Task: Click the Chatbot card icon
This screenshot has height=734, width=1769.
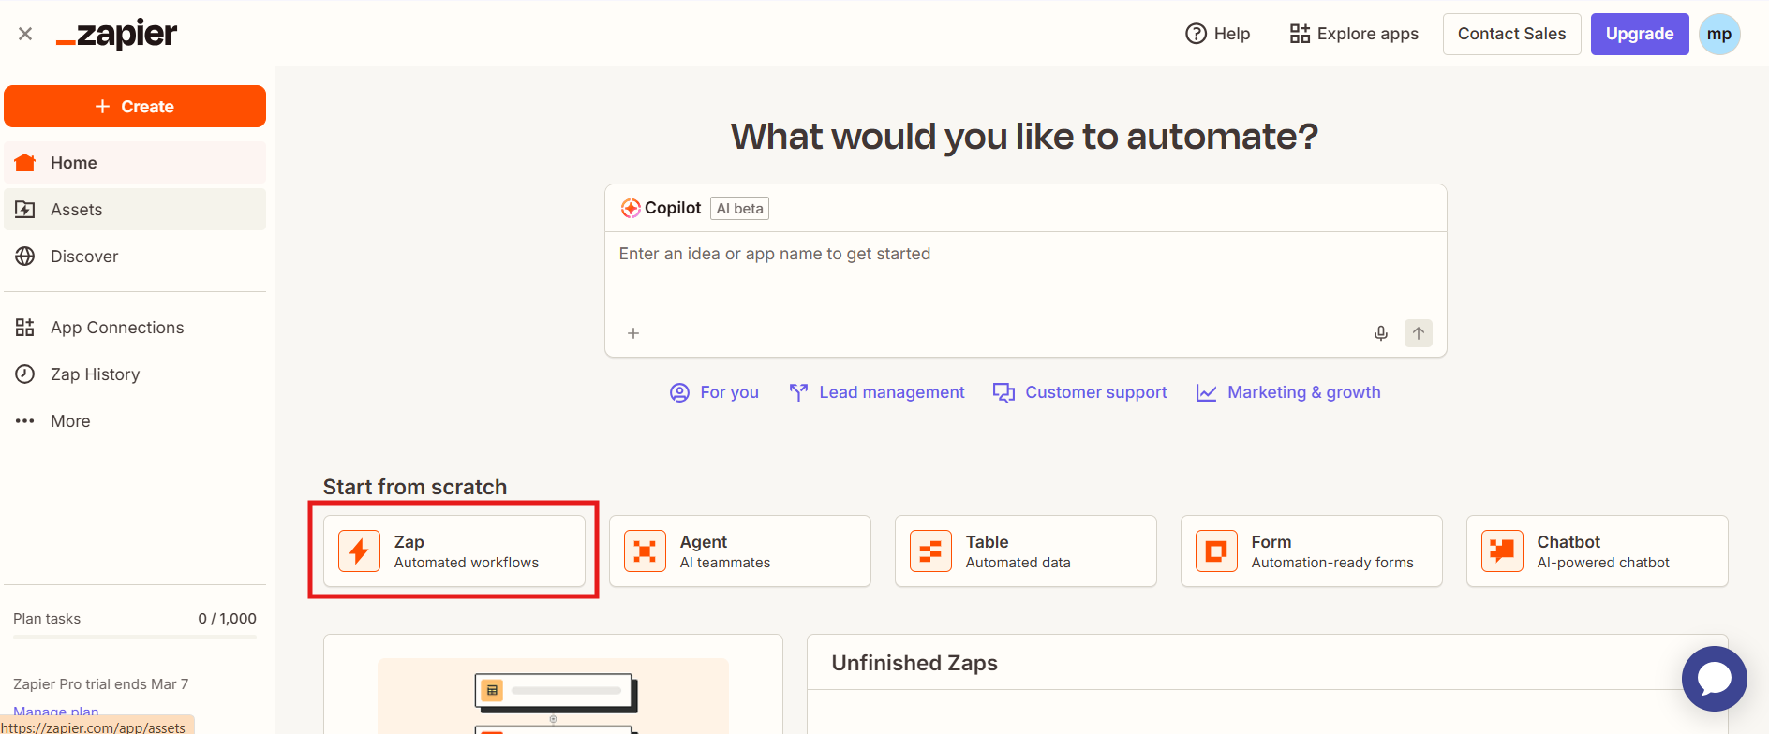Action: click(x=1501, y=551)
